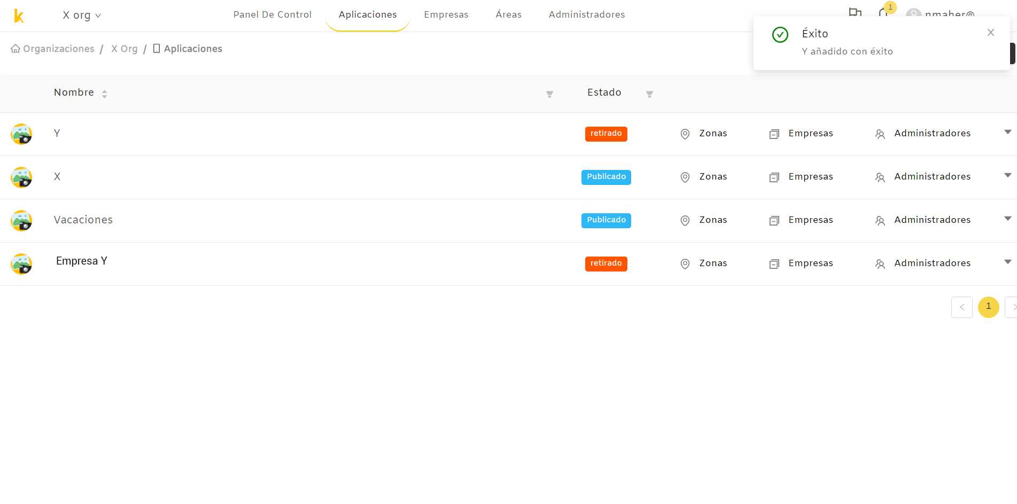The image size is (1017, 504).
Task: Open Administradores for Vacaciones
Action: pyautogui.click(x=933, y=220)
